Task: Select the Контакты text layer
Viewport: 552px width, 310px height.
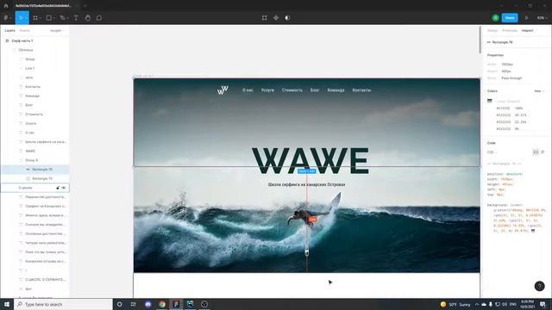Action: (35, 86)
